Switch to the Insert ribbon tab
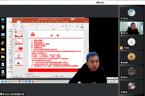The height and width of the screenshot is (96, 145). 22,22
